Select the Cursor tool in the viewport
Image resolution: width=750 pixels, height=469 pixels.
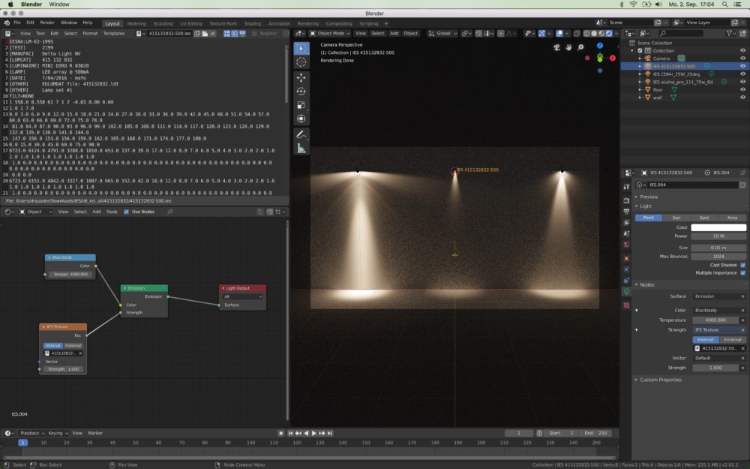pos(301,62)
